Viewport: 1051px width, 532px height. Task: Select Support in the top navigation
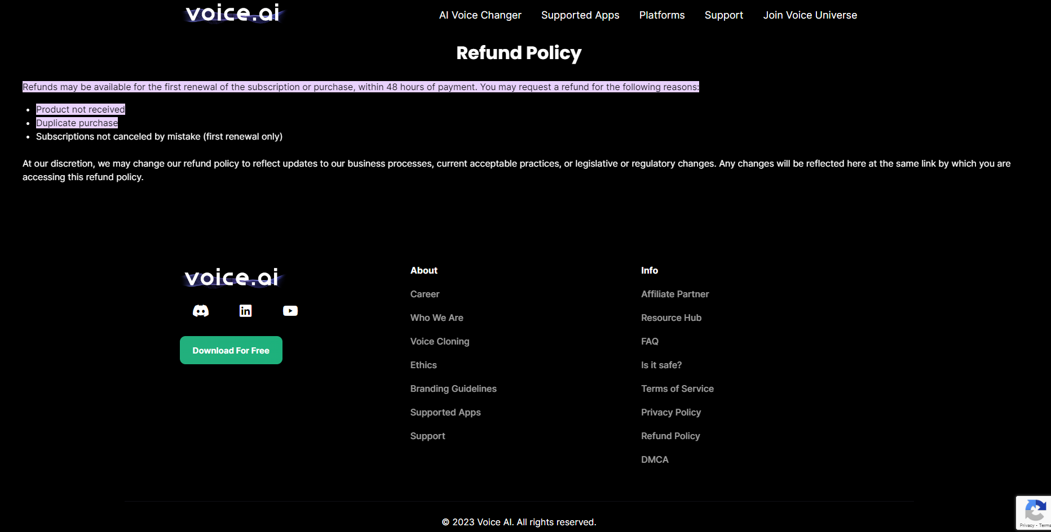(x=723, y=15)
